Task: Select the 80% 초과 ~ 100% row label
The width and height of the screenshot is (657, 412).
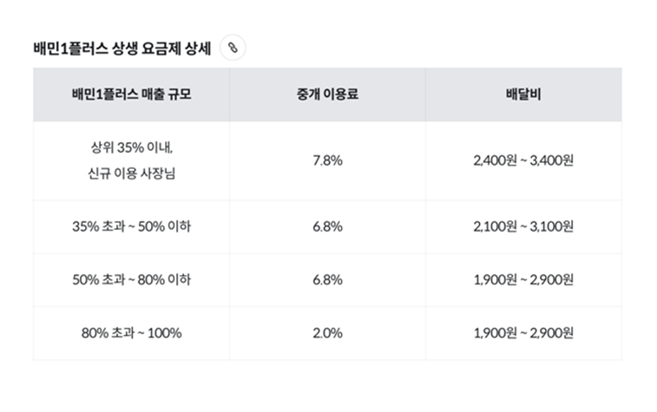Action: (132, 333)
